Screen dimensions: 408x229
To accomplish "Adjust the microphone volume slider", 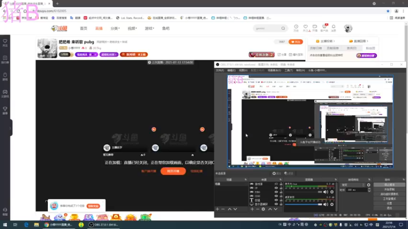I will (303, 192).
